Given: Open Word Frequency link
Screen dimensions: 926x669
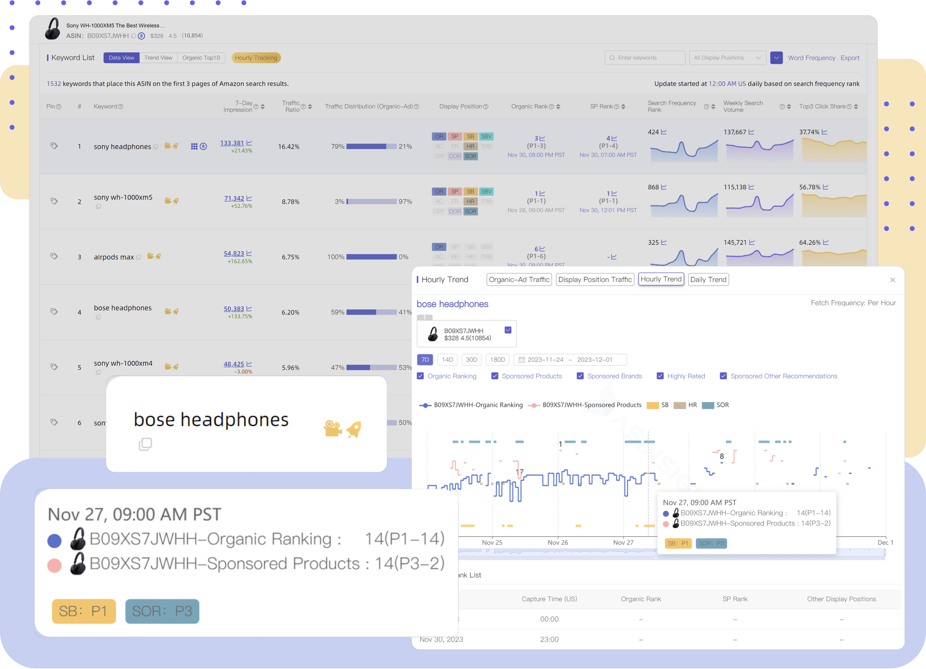Looking at the screenshot, I should click(x=811, y=58).
